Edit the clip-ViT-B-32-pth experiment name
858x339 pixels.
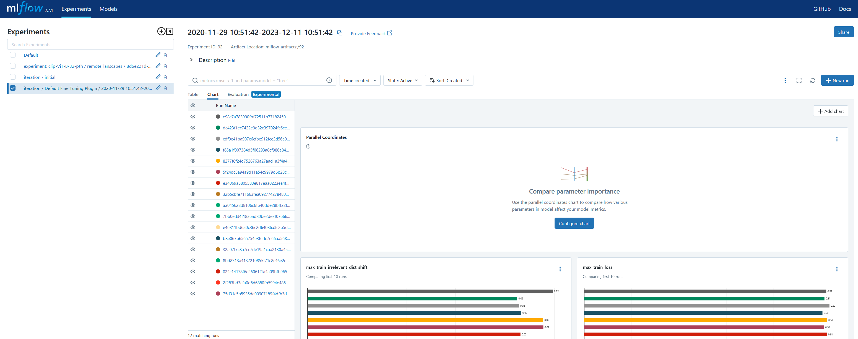[158, 66]
